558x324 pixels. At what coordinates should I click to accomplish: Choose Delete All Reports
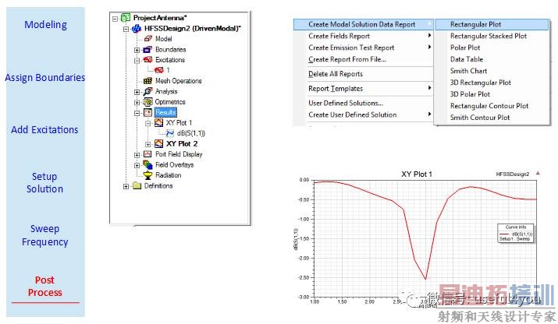pos(363,74)
